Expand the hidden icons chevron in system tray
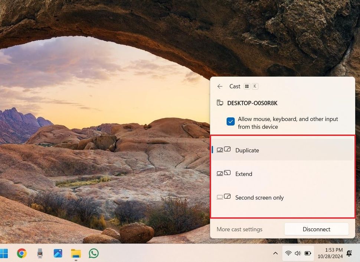The width and height of the screenshot is (360, 262). 275,253
